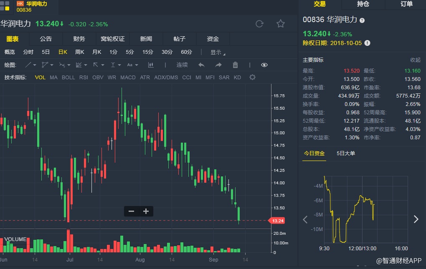Add 华润电力 to favorites with the star
The width and height of the screenshot is (426, 269).
pyautogui.click(x=281, y=24)
